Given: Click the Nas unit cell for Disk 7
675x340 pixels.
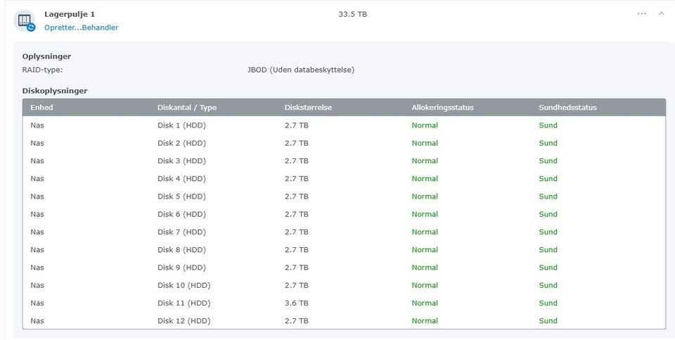Looking at the screenshot, I should (37, 232).
